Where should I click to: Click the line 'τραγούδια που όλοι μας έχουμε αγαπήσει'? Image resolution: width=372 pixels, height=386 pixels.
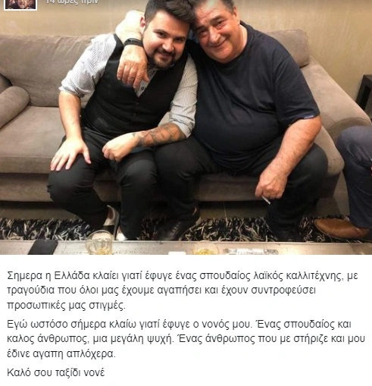point(161,290)
